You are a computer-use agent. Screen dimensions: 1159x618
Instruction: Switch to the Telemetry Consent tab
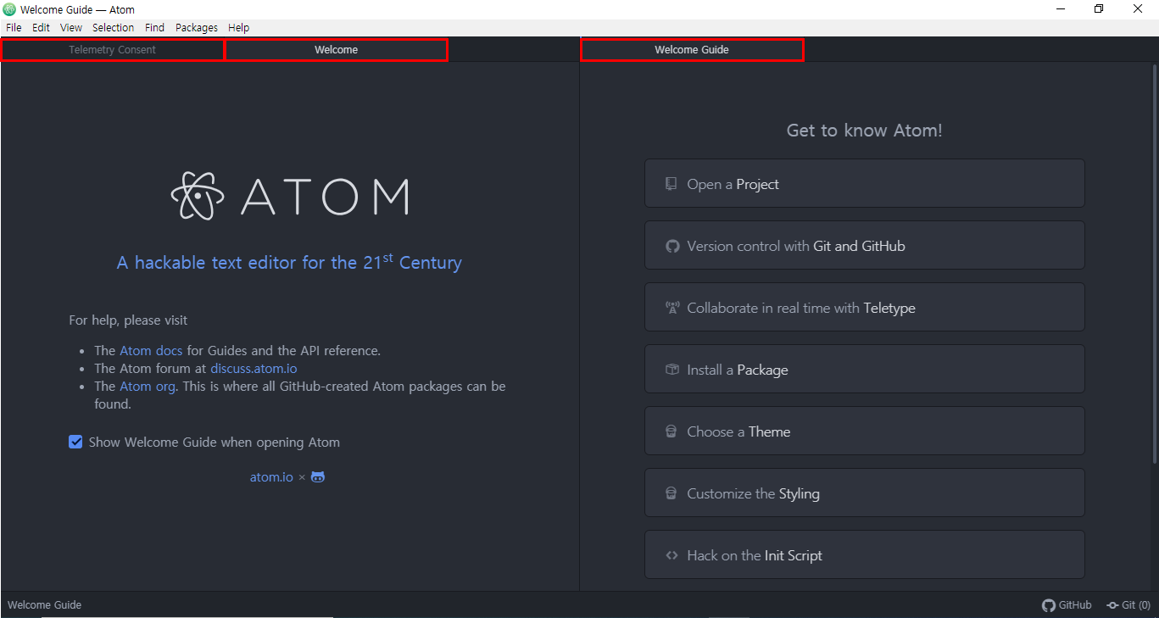[x=113, y=50]
